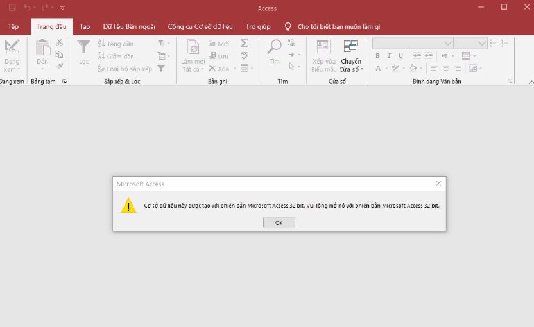Viewport: 534px width, 327px height.
Task: Toggle italic text formatting
Action: 388,56
